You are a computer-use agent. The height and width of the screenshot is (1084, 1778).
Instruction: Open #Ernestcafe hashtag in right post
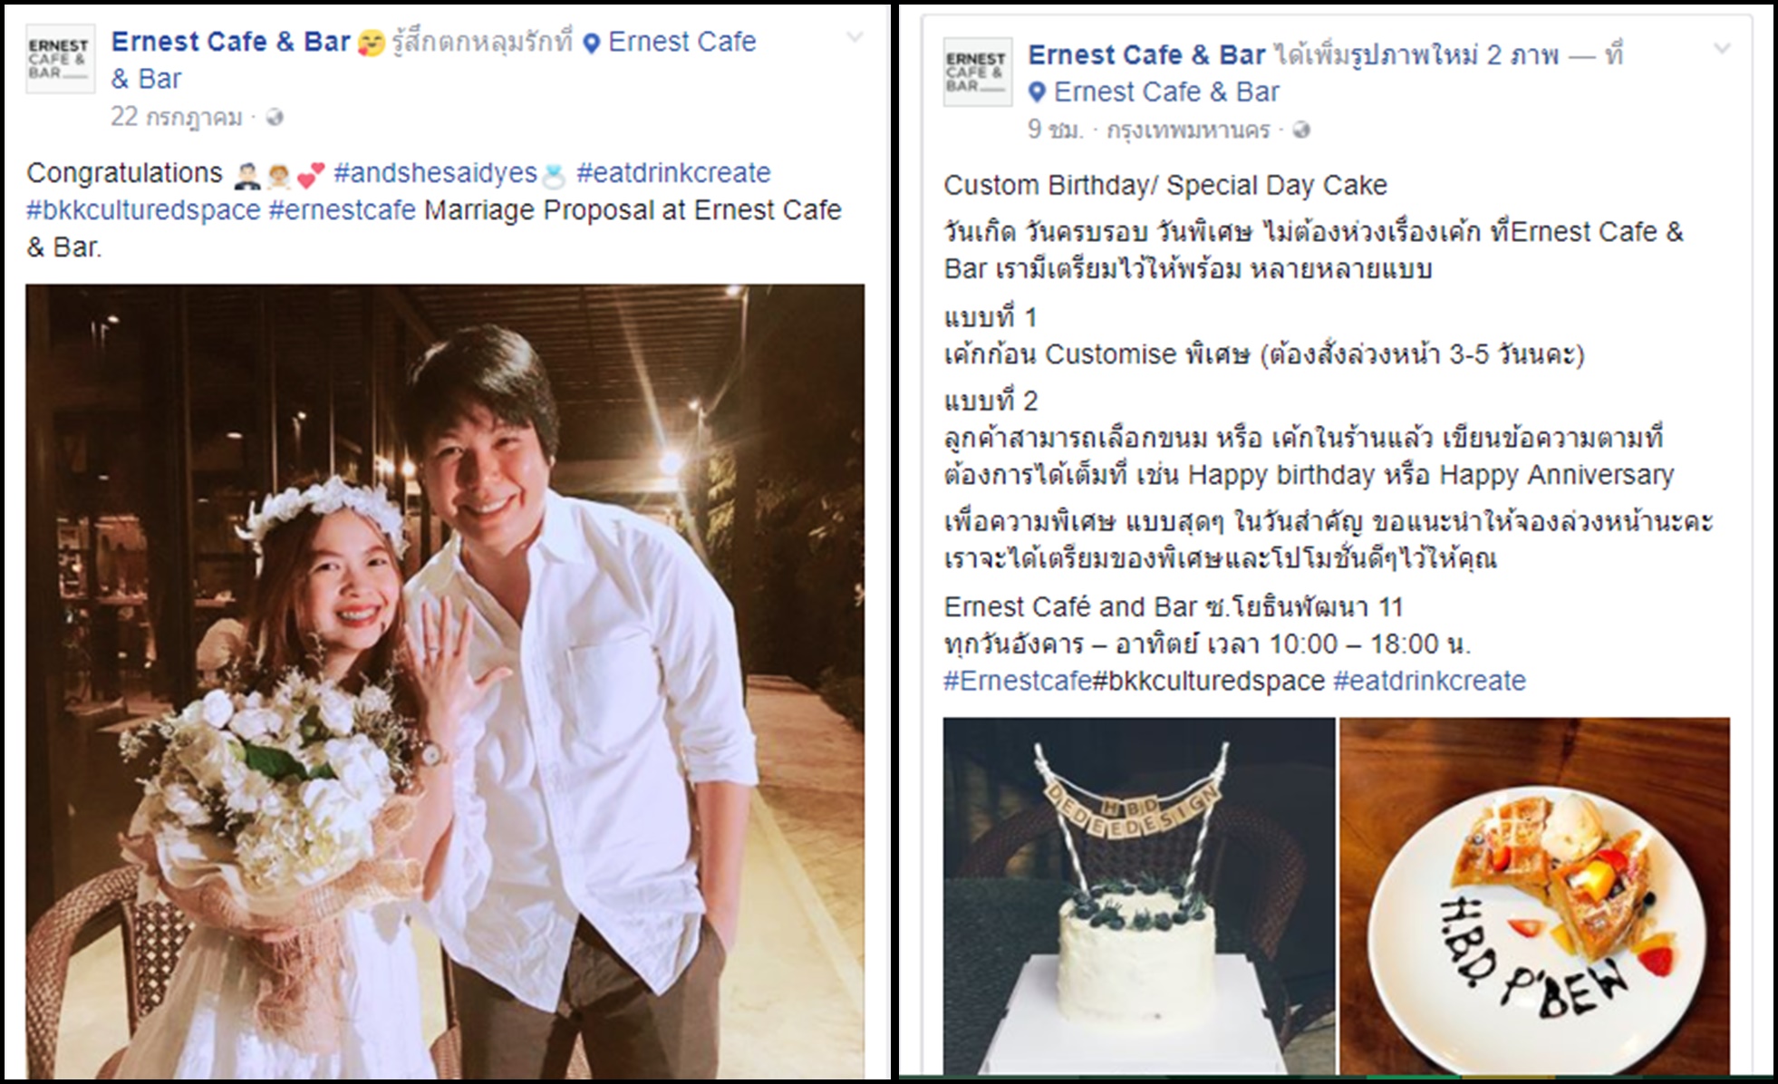point(1018,681)
